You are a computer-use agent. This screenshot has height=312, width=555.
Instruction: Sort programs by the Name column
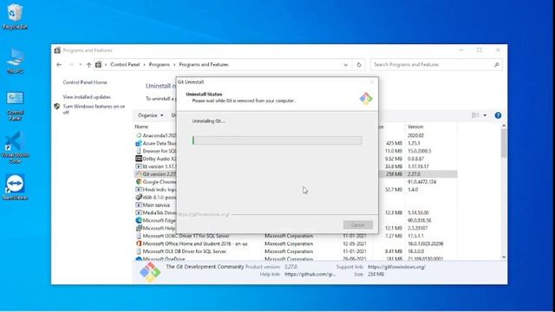point(141,127)
